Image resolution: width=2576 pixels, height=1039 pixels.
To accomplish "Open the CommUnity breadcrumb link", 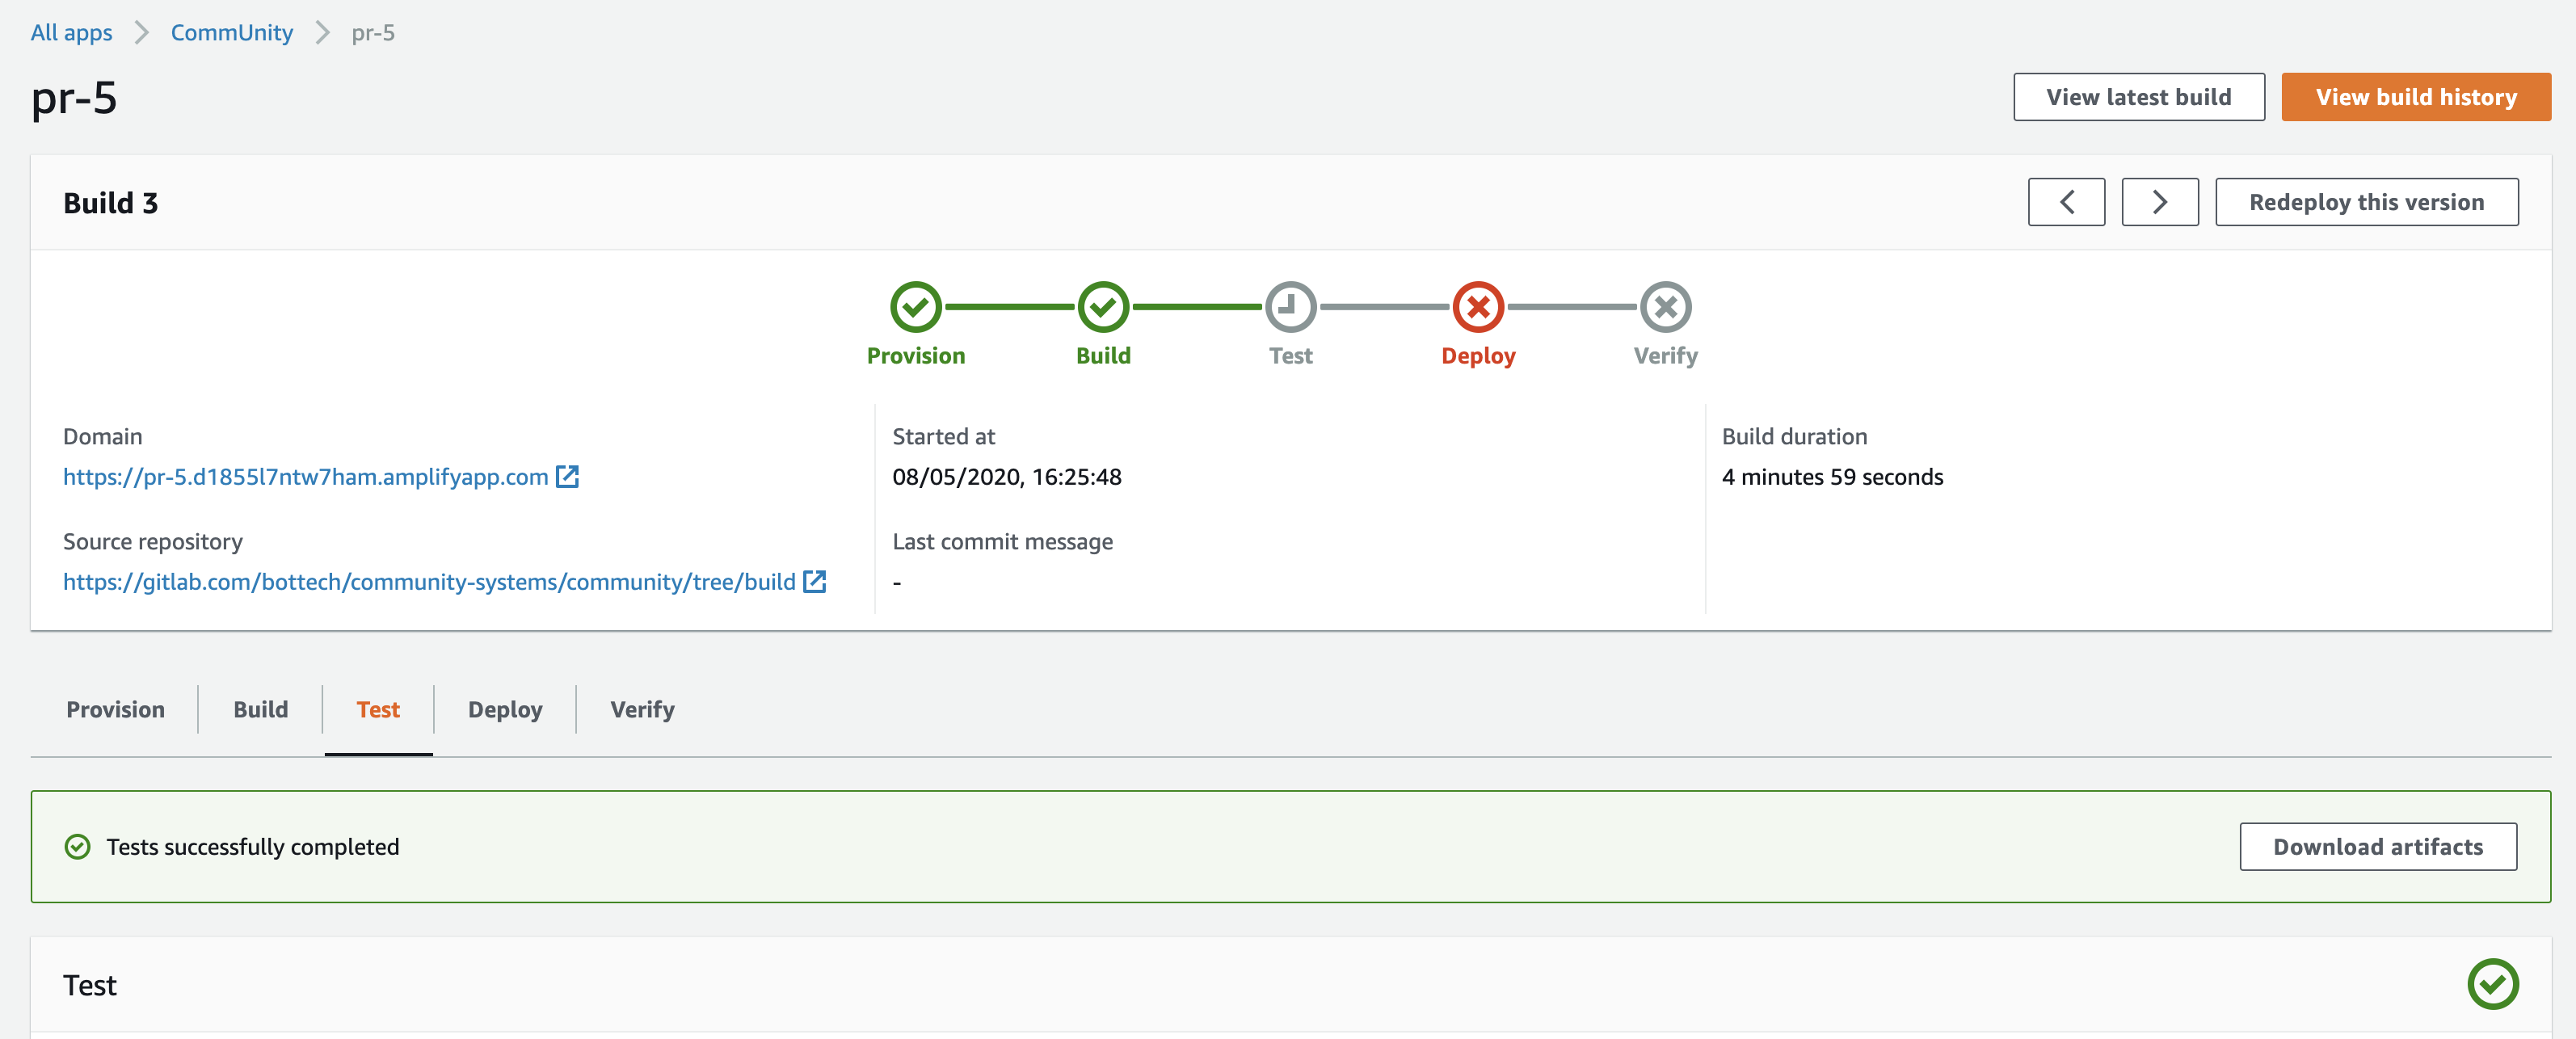I will point(232,33).
